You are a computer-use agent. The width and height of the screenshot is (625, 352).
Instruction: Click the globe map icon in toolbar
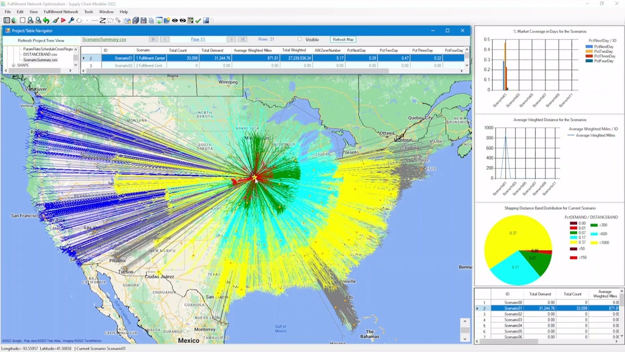[x=14, y=21]
